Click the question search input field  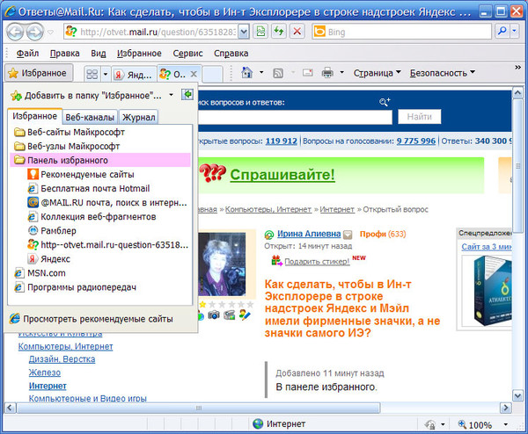point(295,118)
